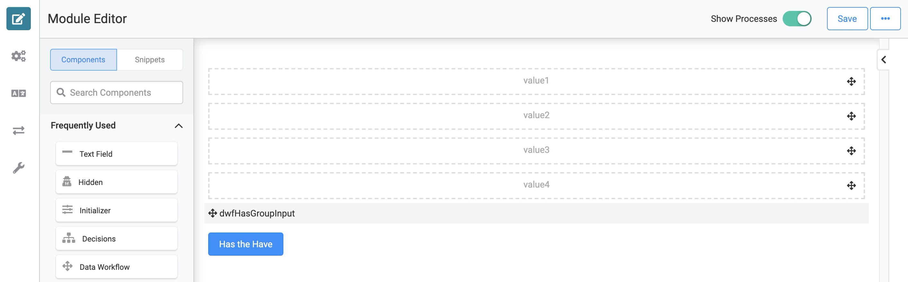The image size is (908, 282).
Task: Open the translations language sidebar icon
Action: pyautogui.click(x=18, y=93)
